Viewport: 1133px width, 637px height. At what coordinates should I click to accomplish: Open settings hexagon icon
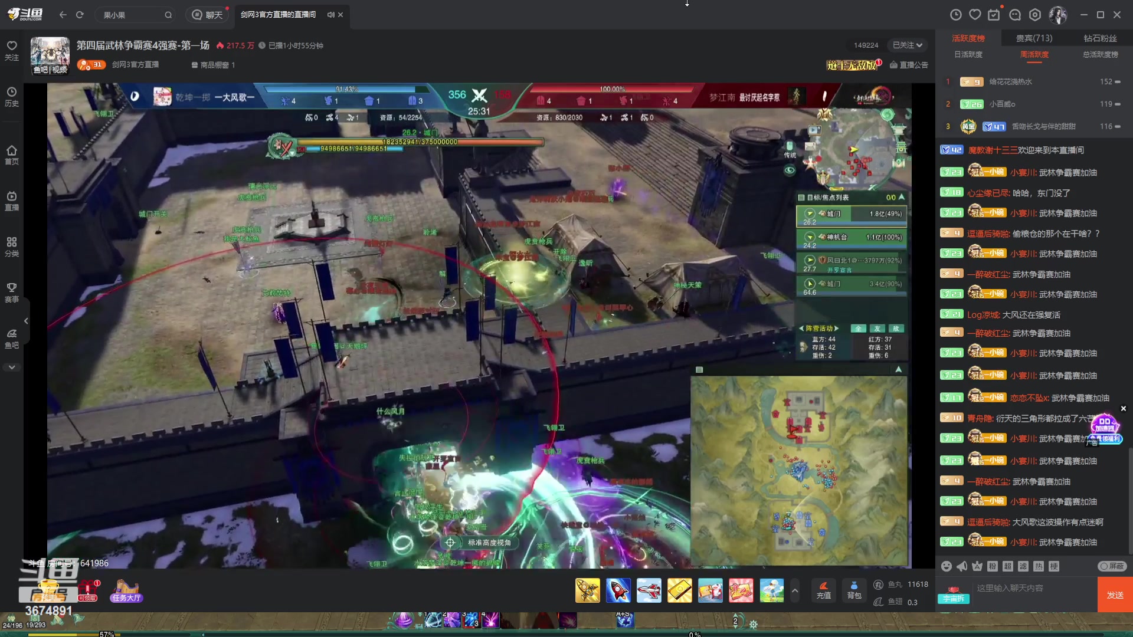coord(1035,15)
